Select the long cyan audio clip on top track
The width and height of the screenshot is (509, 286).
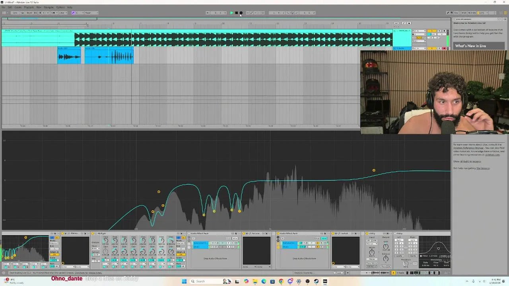[197, 38]
